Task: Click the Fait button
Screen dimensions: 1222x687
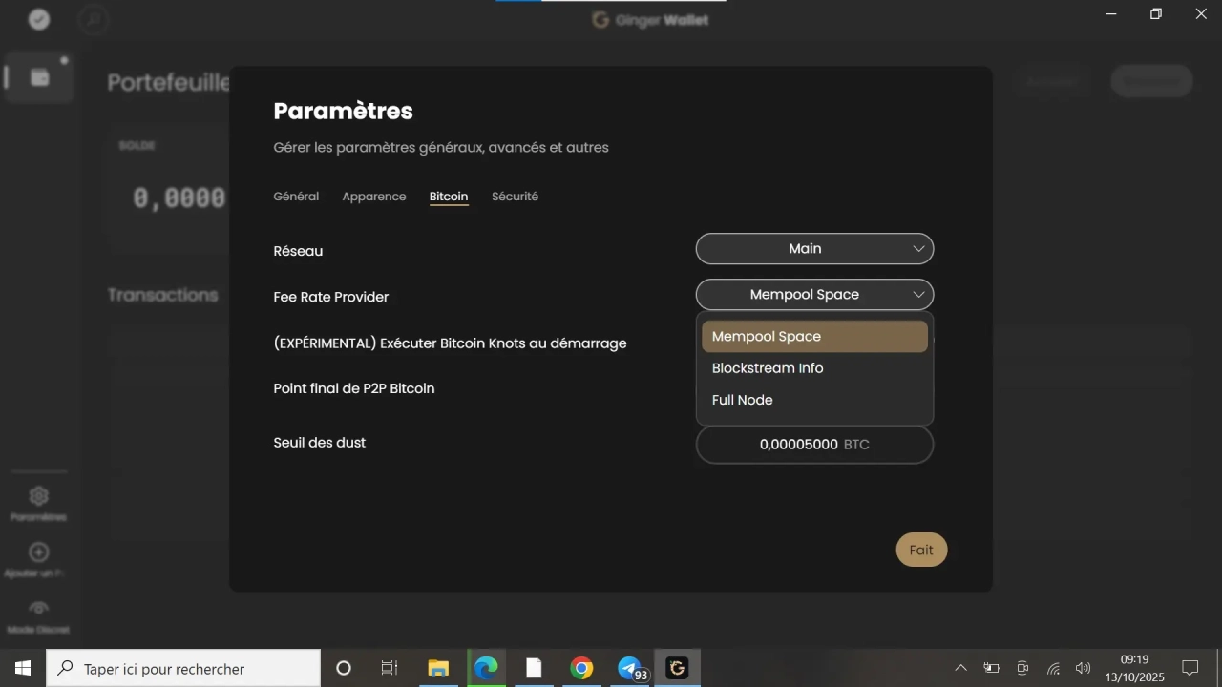Action: tap(921, 550)
